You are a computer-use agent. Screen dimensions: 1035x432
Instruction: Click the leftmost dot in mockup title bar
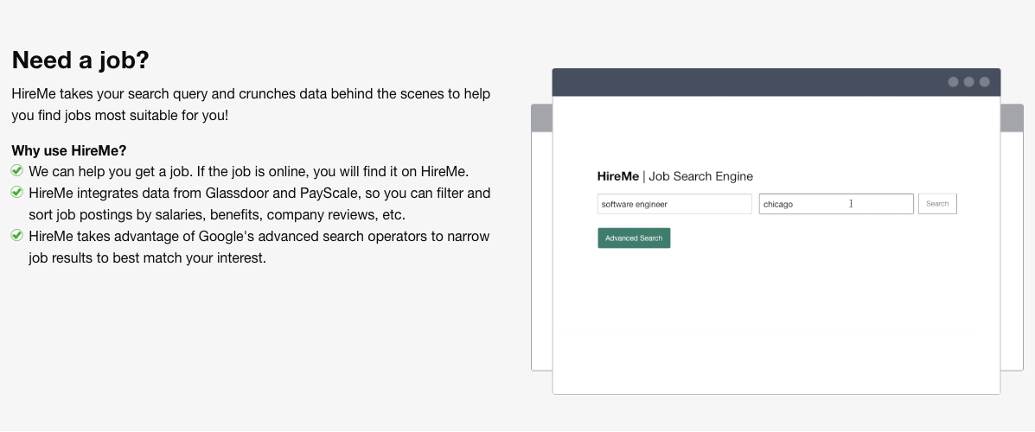[953, 82]
